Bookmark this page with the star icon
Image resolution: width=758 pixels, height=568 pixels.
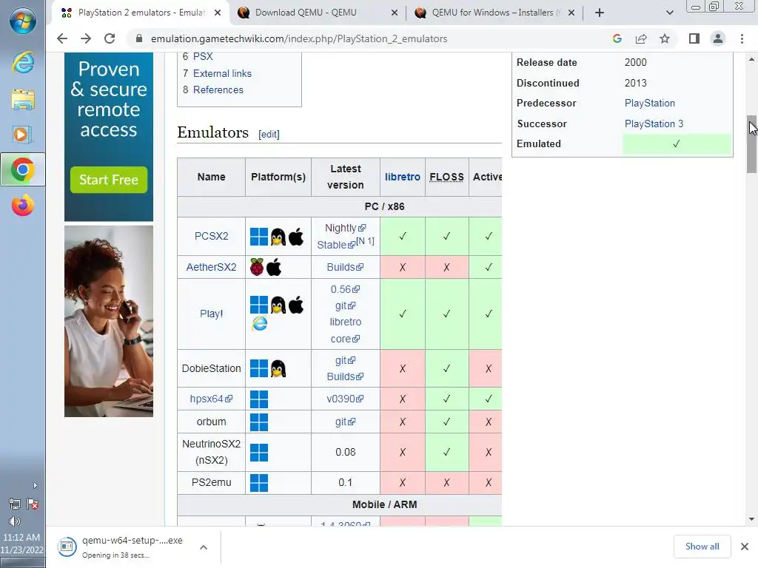(x=665, y=38)
